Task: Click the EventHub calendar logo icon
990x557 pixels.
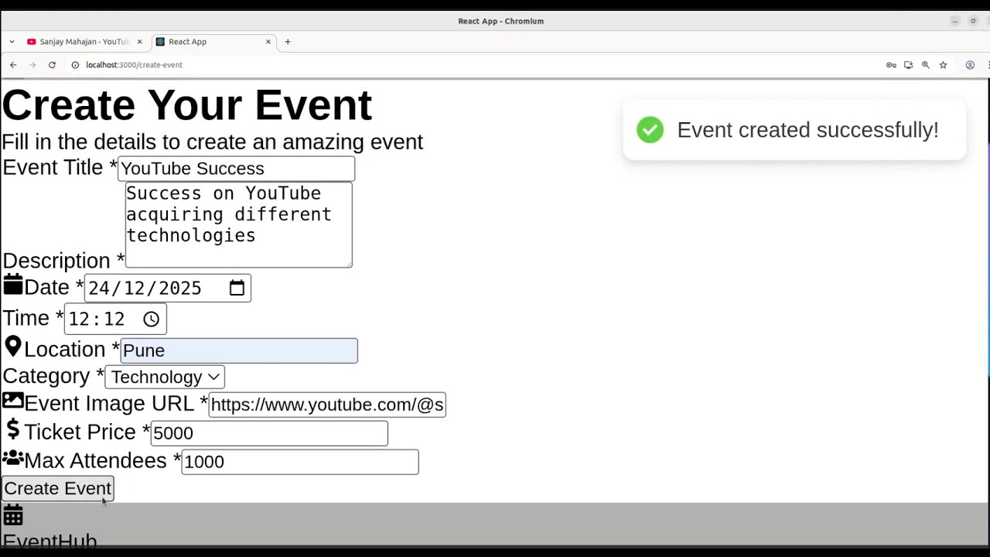Action: (x=13, y=515)
